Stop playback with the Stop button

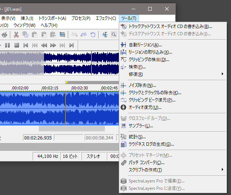point(16,45)
